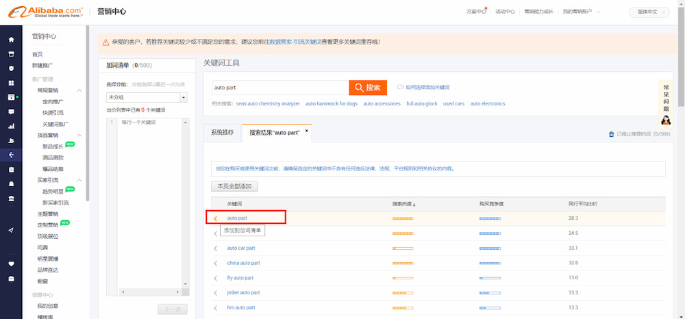Viewport: 685px width, 319px height.
Task: Click the Alibaba.com logo
Action: click(45, 12)
